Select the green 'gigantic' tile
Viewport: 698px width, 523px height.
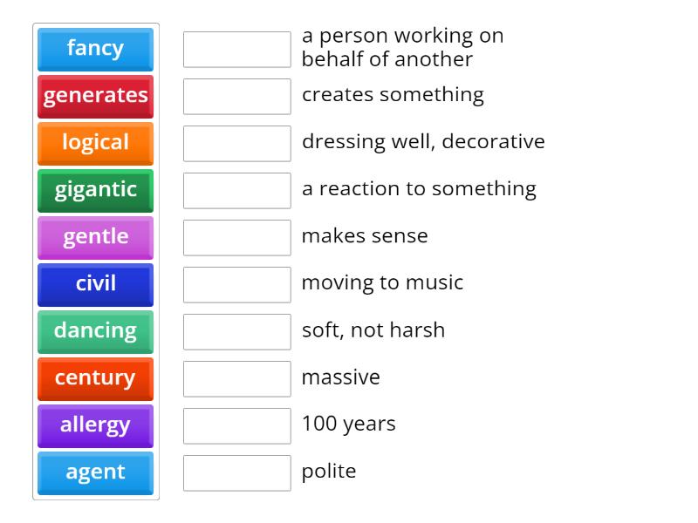point(95,190)
